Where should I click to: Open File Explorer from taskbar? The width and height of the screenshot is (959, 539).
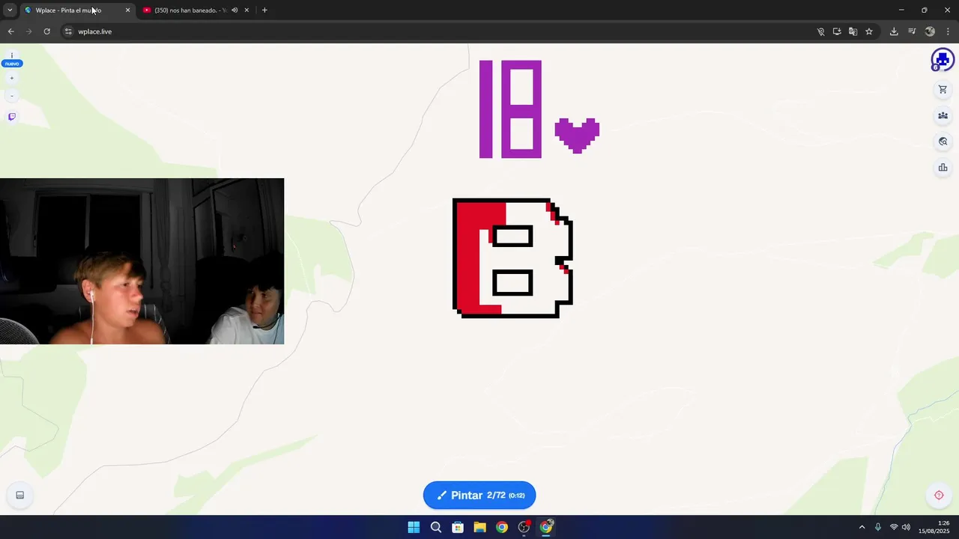tap(480, 527)
